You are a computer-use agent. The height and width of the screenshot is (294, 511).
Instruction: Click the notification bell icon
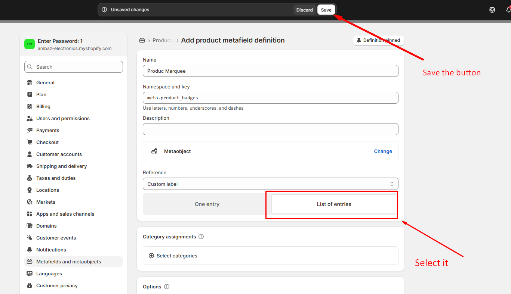coord(508,10)
